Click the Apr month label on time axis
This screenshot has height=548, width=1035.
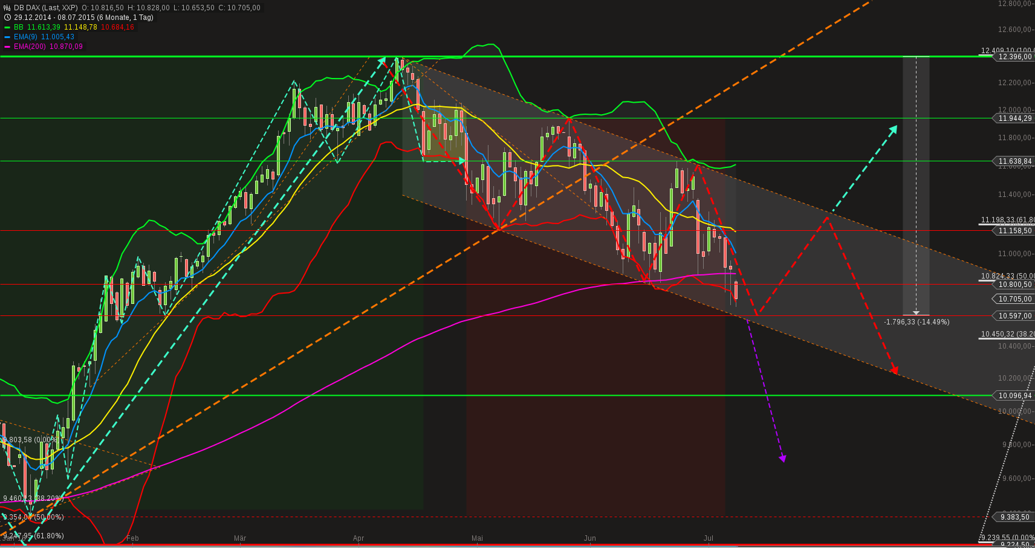[359, 538]
